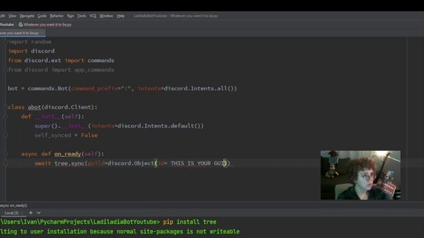This screenshot has width=424, height=238.
Task: Click 'import random' greyed code line
Action: click(x=30, y=42)
